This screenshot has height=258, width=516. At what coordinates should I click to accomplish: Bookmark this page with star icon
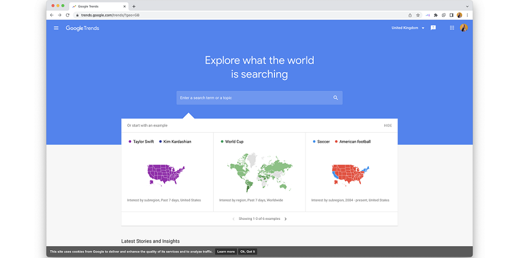point(418,15)
